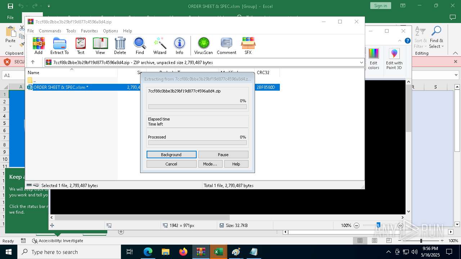Add a new sheet in Excel
Screen dimensions: 461x259
pos(121,232)
